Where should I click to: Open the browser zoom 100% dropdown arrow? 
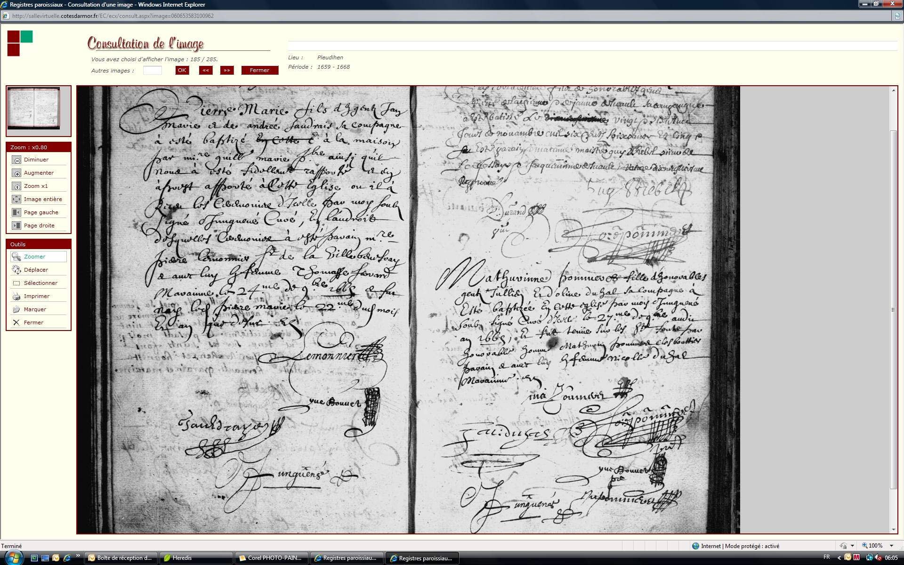tap(891, 546)
